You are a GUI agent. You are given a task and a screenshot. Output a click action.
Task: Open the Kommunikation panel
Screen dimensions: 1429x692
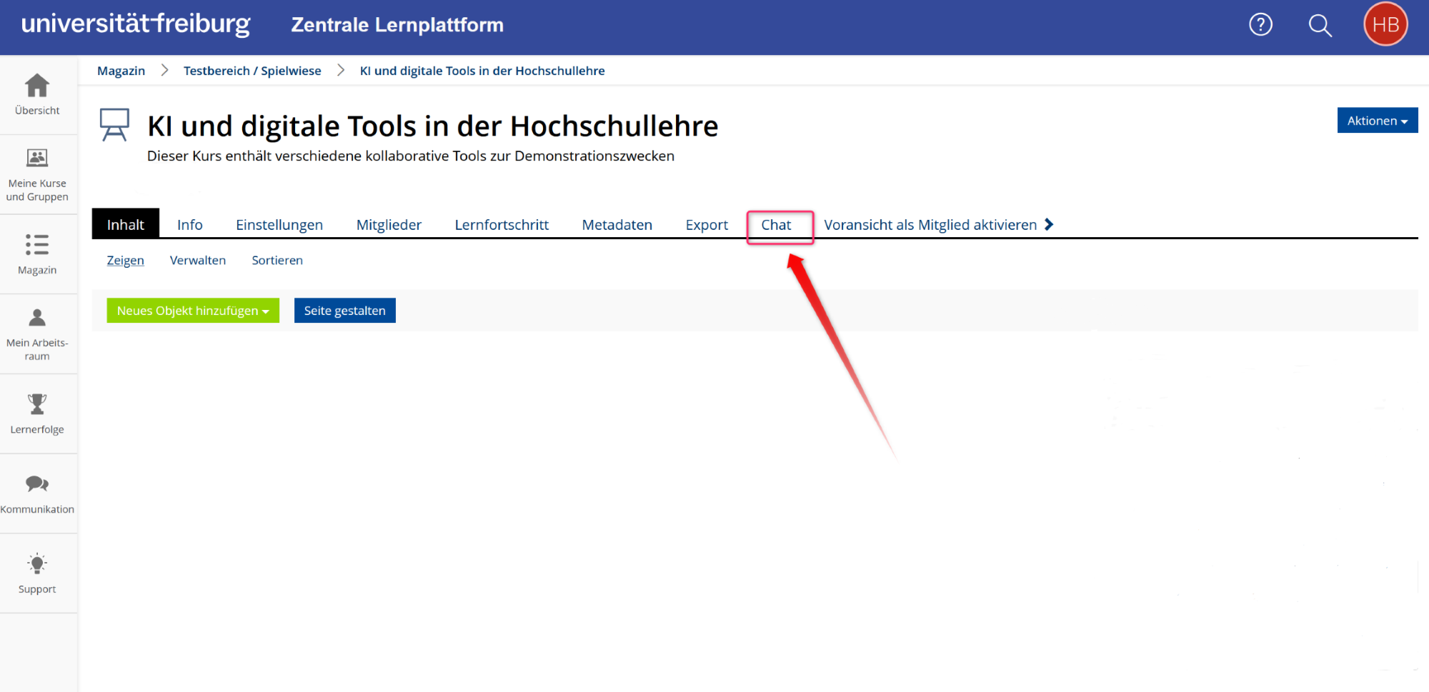[x=37, y=493]
